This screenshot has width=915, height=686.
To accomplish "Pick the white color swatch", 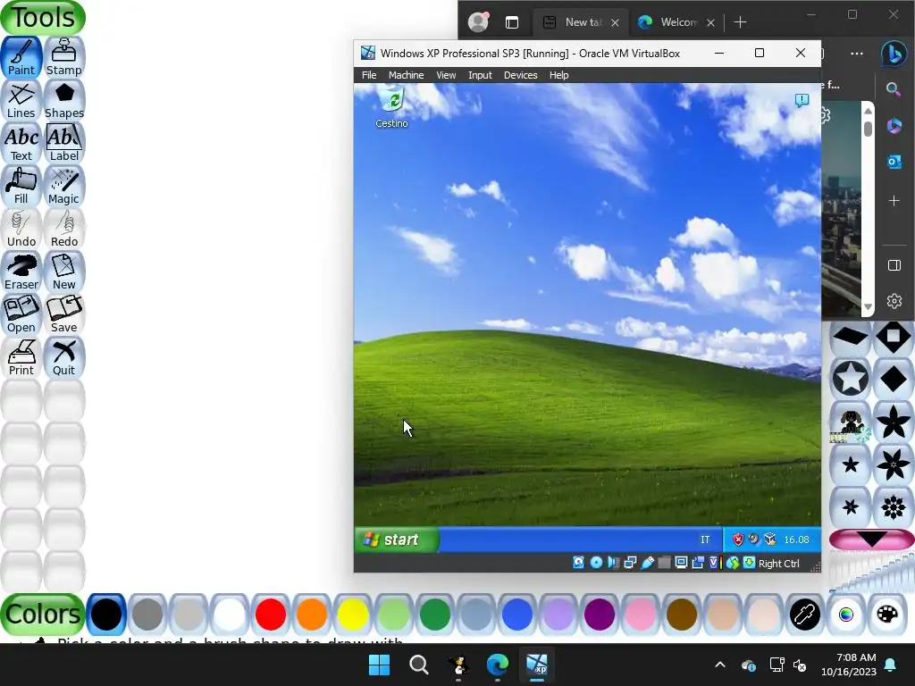I will (x=230, y=615).
